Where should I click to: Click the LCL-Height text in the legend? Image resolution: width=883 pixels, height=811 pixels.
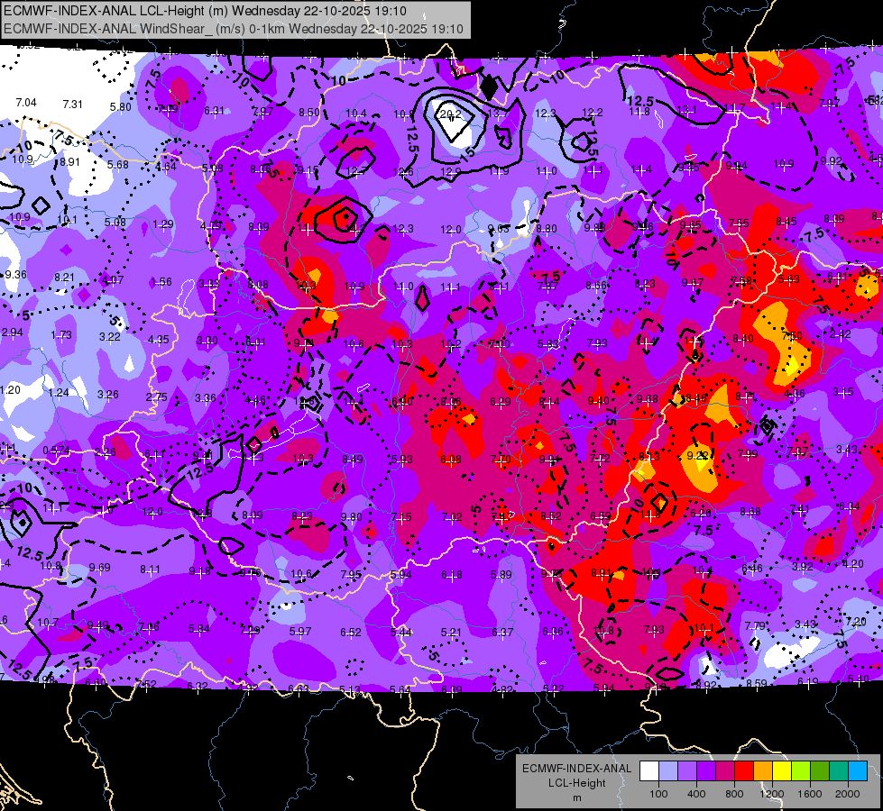[576, 783]
